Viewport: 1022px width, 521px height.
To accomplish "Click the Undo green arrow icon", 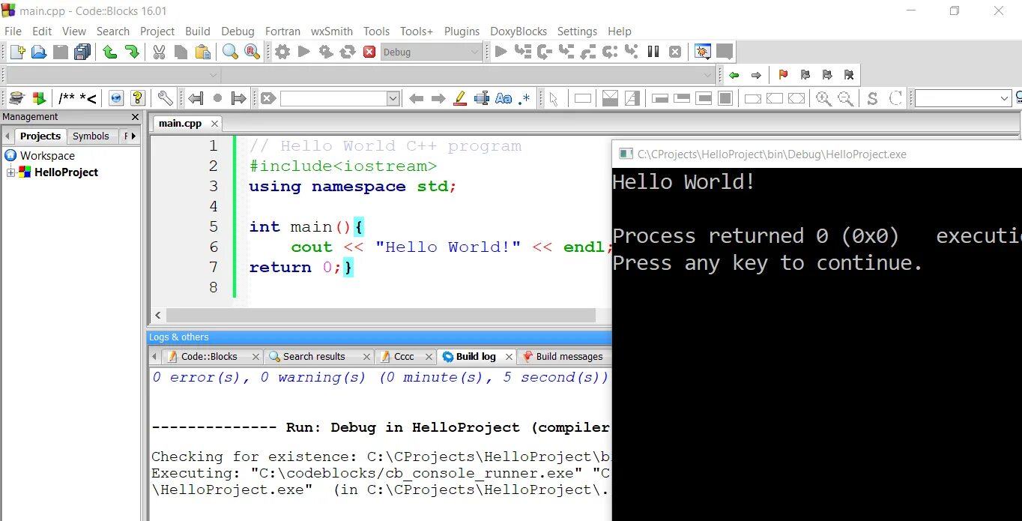I will tap(110, 52).
